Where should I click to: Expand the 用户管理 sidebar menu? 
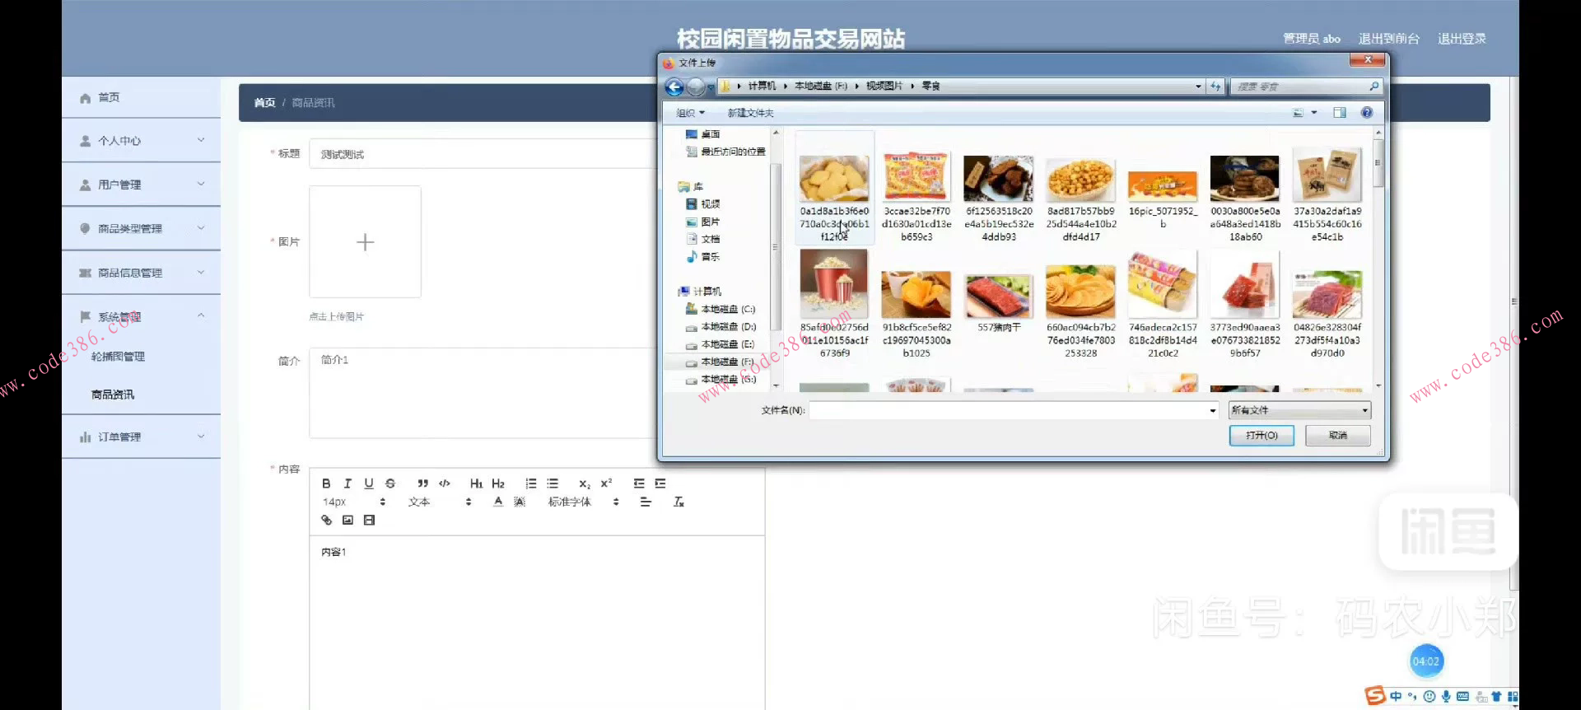[x=141, y=185]
